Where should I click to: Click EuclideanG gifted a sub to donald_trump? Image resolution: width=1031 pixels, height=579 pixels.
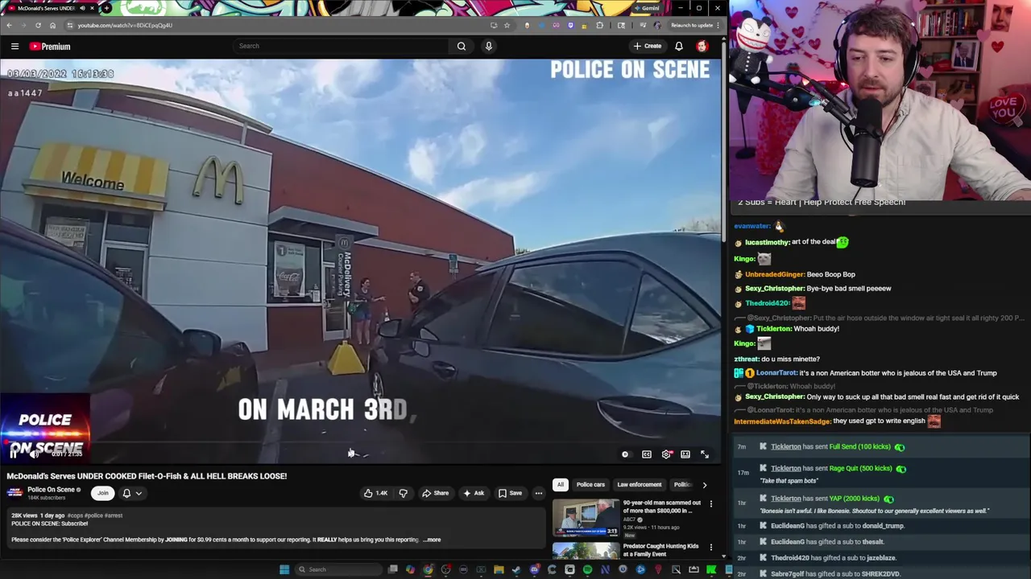click(838, 526)
